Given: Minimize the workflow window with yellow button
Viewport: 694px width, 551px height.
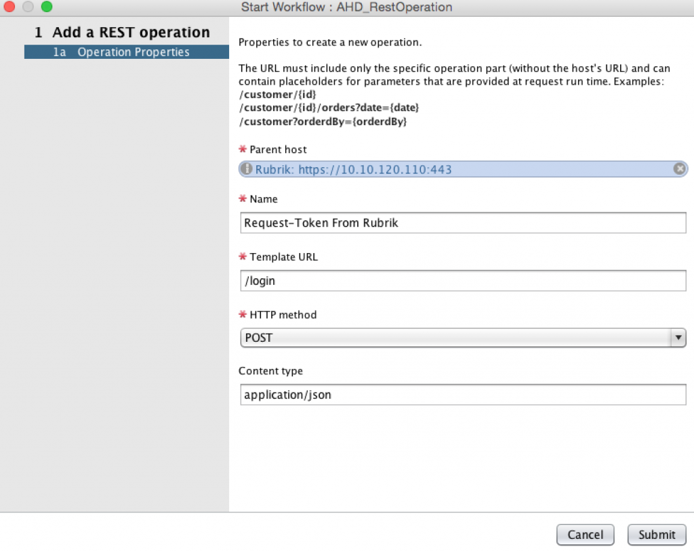Looking at the screenshot, I should (x=28, y=7).
